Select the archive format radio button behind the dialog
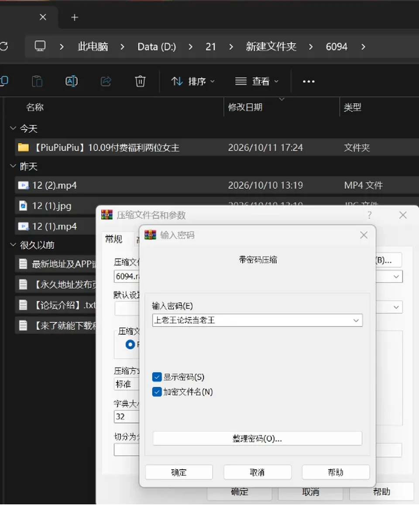 click(x=131, y=345)
